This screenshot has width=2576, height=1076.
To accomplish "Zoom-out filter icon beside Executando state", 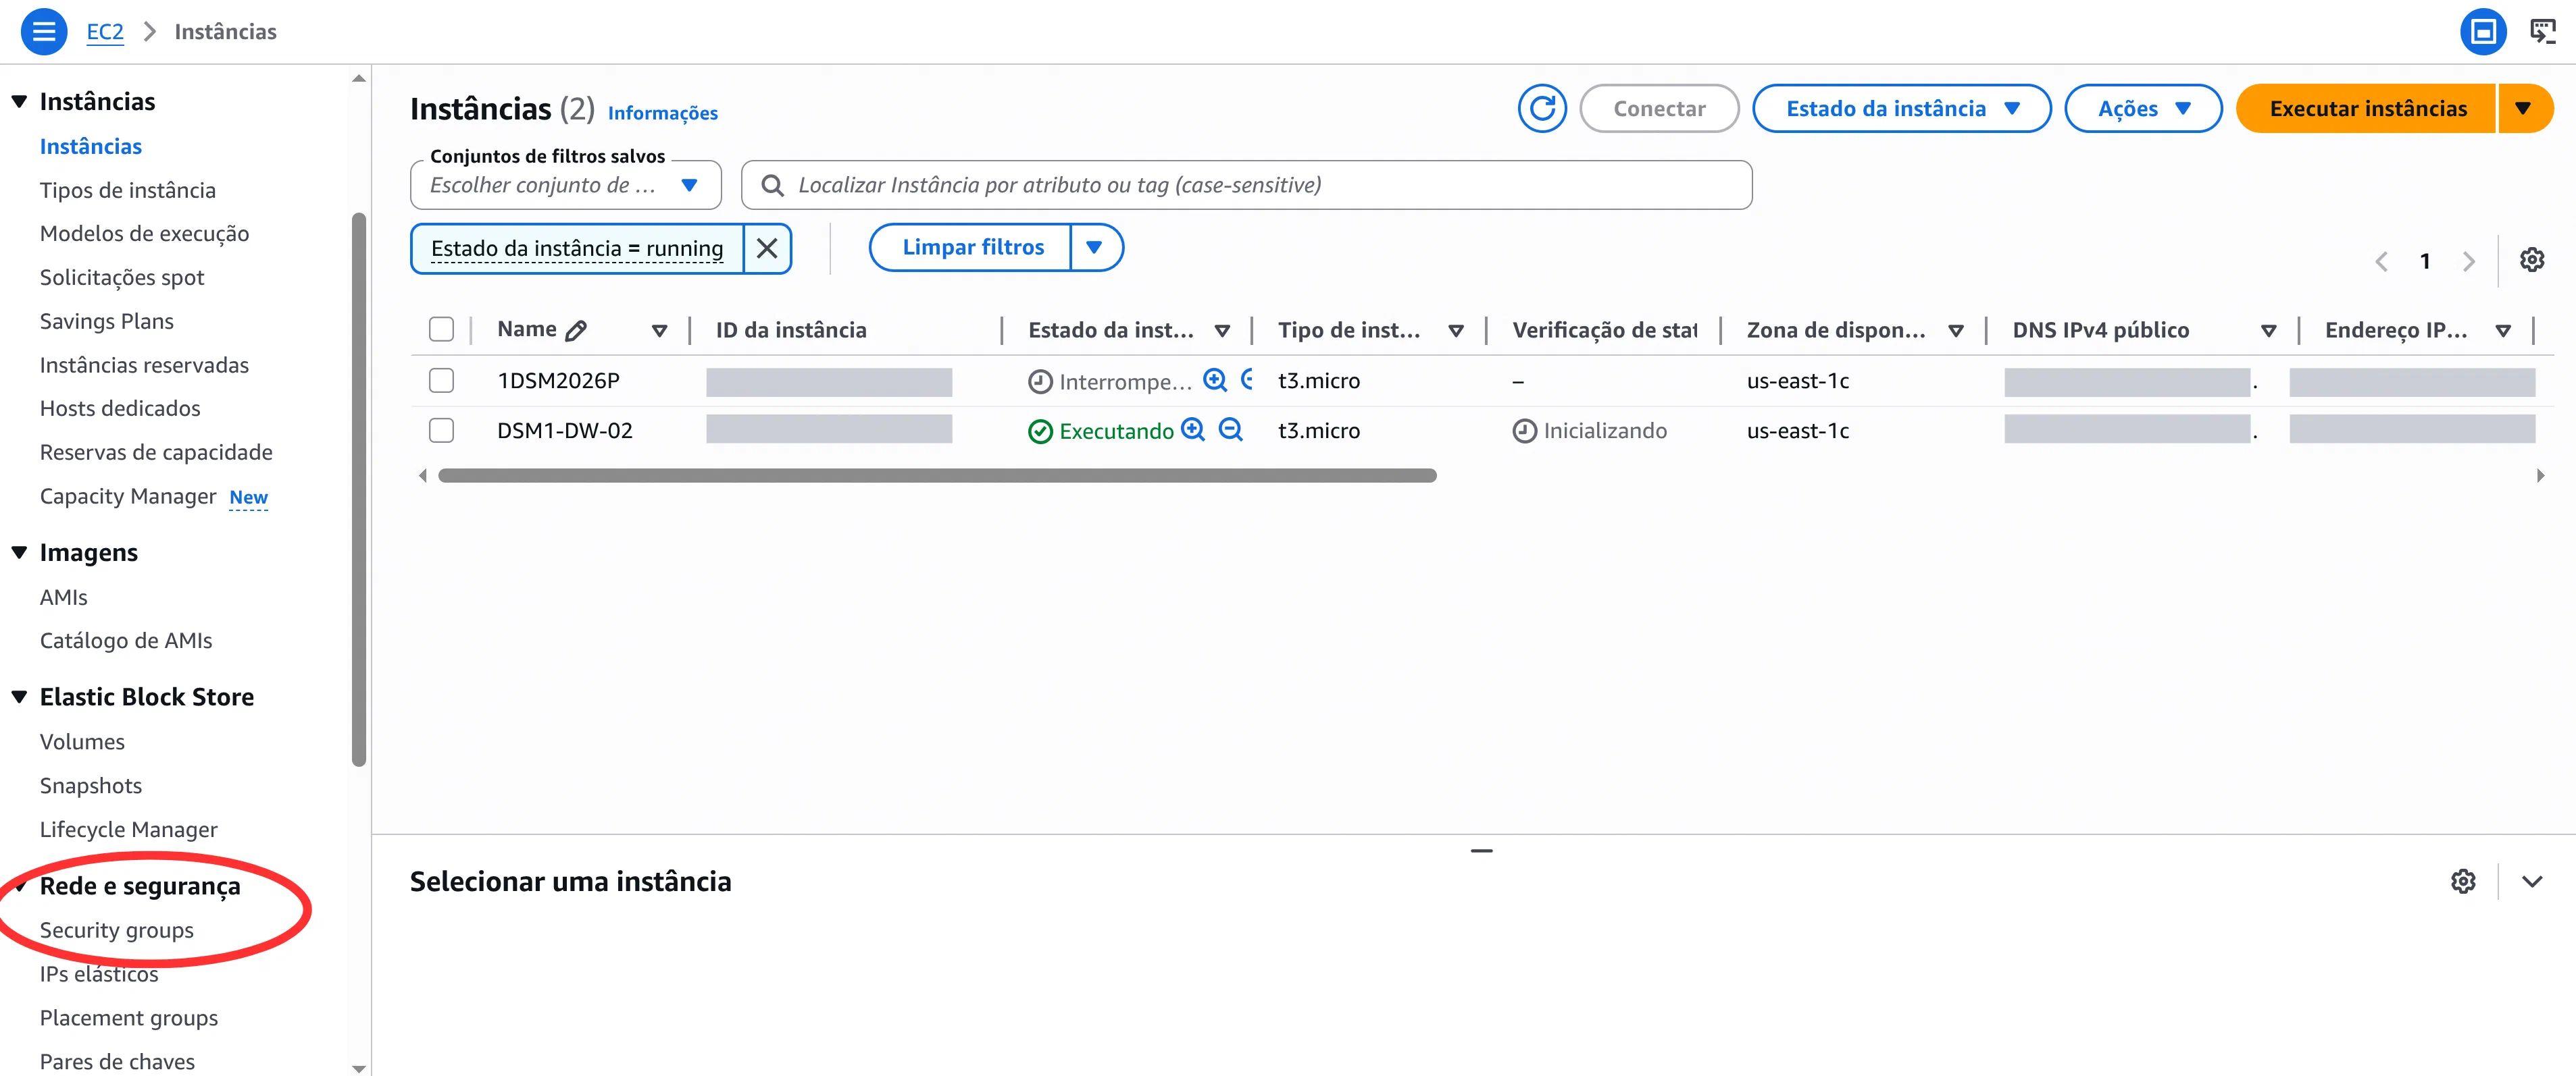I will pos(1231,429).
